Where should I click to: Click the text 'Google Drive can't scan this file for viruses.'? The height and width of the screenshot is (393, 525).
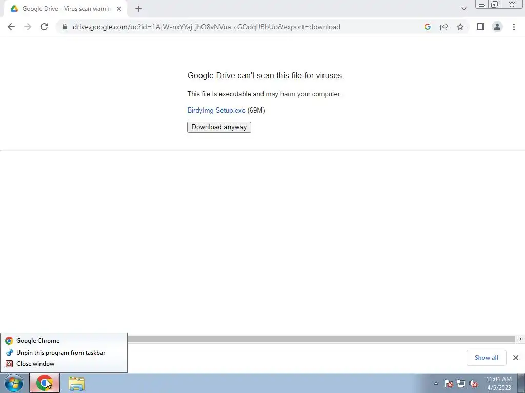(x=266, y=76)
